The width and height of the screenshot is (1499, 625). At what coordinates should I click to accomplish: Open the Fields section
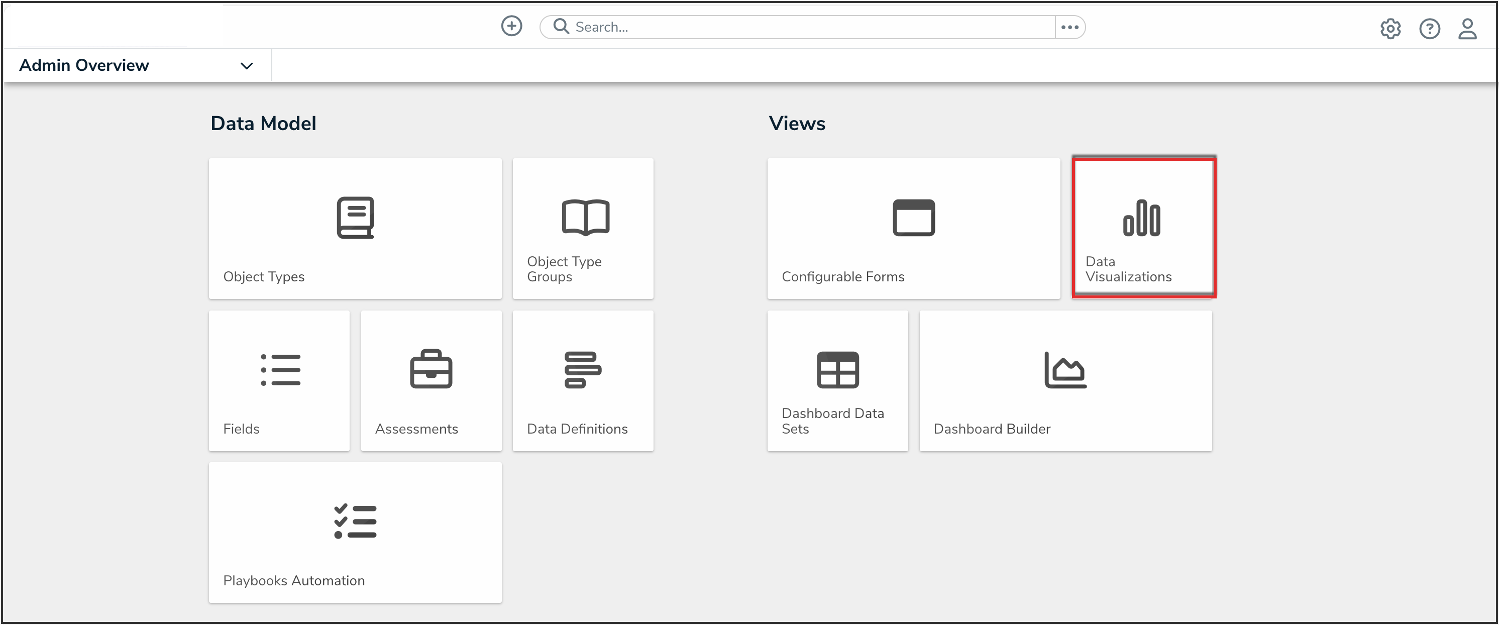pyautogui.click(x=279, y=380)
